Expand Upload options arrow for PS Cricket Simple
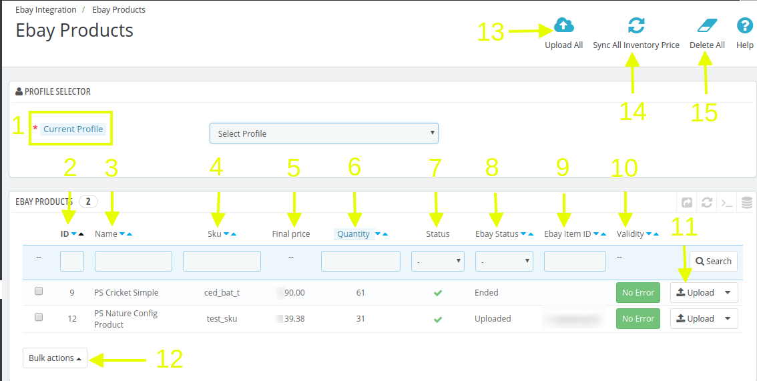The image size is (757, 381). tap(728, 293)
